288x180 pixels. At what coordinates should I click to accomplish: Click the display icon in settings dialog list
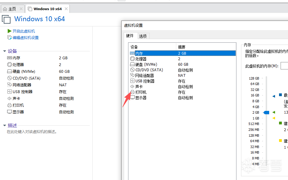[132, 98]
